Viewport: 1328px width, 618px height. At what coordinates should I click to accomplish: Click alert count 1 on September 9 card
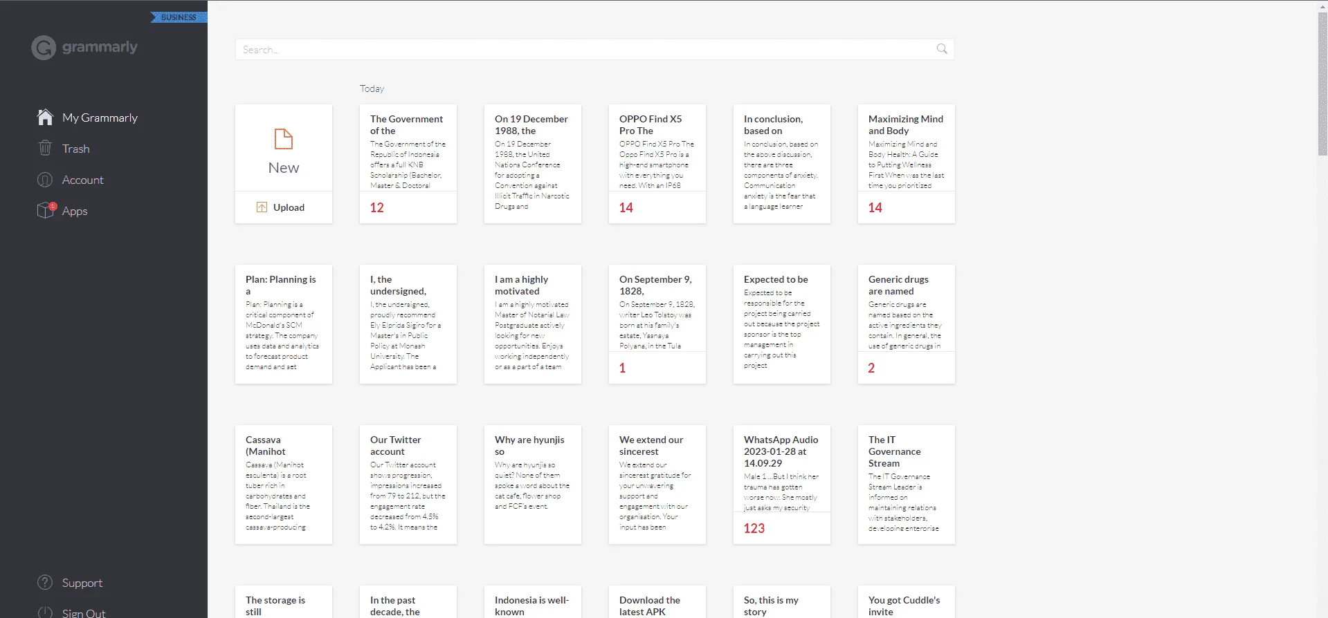coord(622,368)
